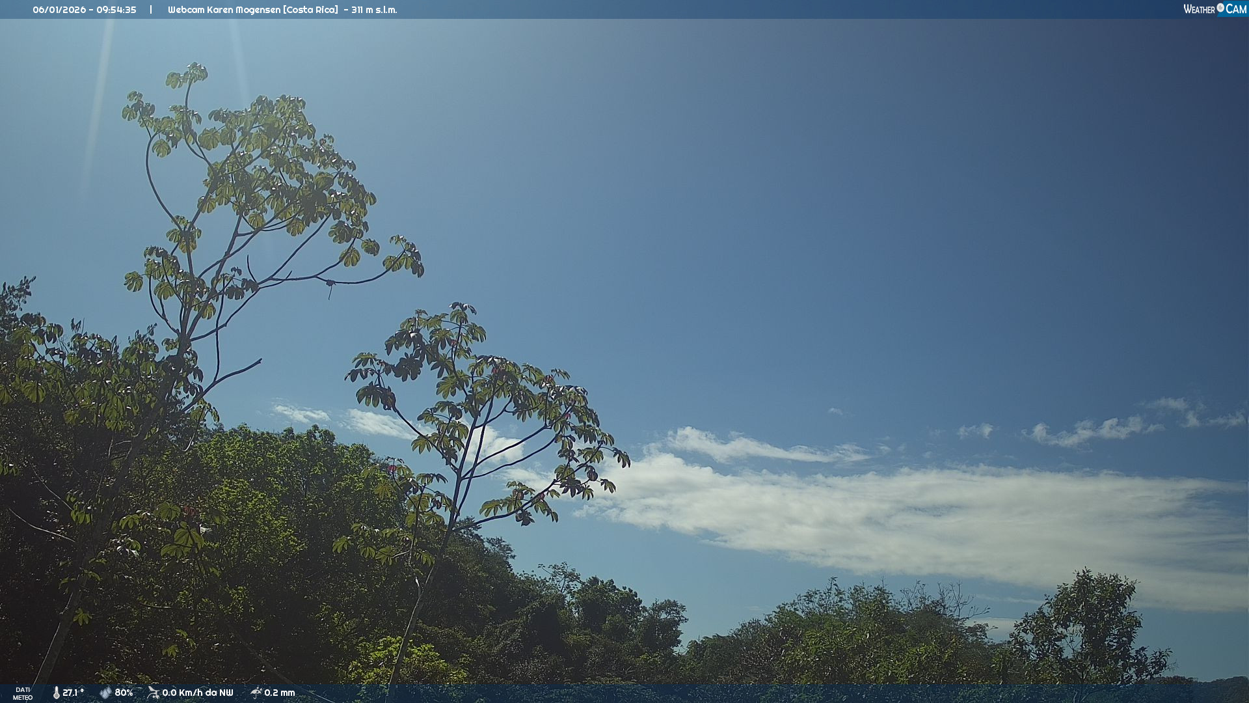Click the date 06/01/2026 in header
This screenshot has width=1249, height=703.
point(59,10)
